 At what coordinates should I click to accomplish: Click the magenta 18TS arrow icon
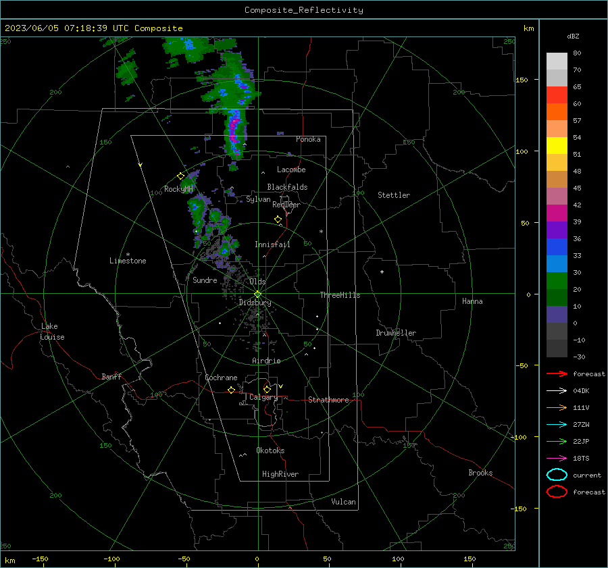(557, 459)
